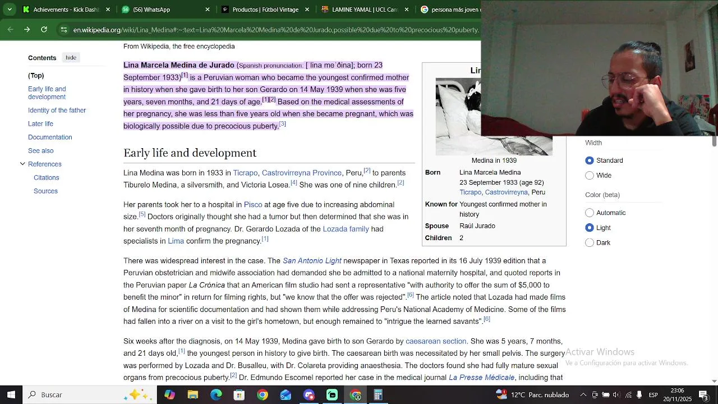The height and width of the screenshot is (404, 718).
Task: Open clock showing 23:06
Action: [x=677, y=395]
